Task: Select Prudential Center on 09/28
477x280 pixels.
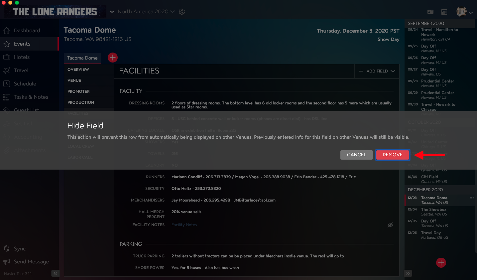Action: click(x=439, y=83)
